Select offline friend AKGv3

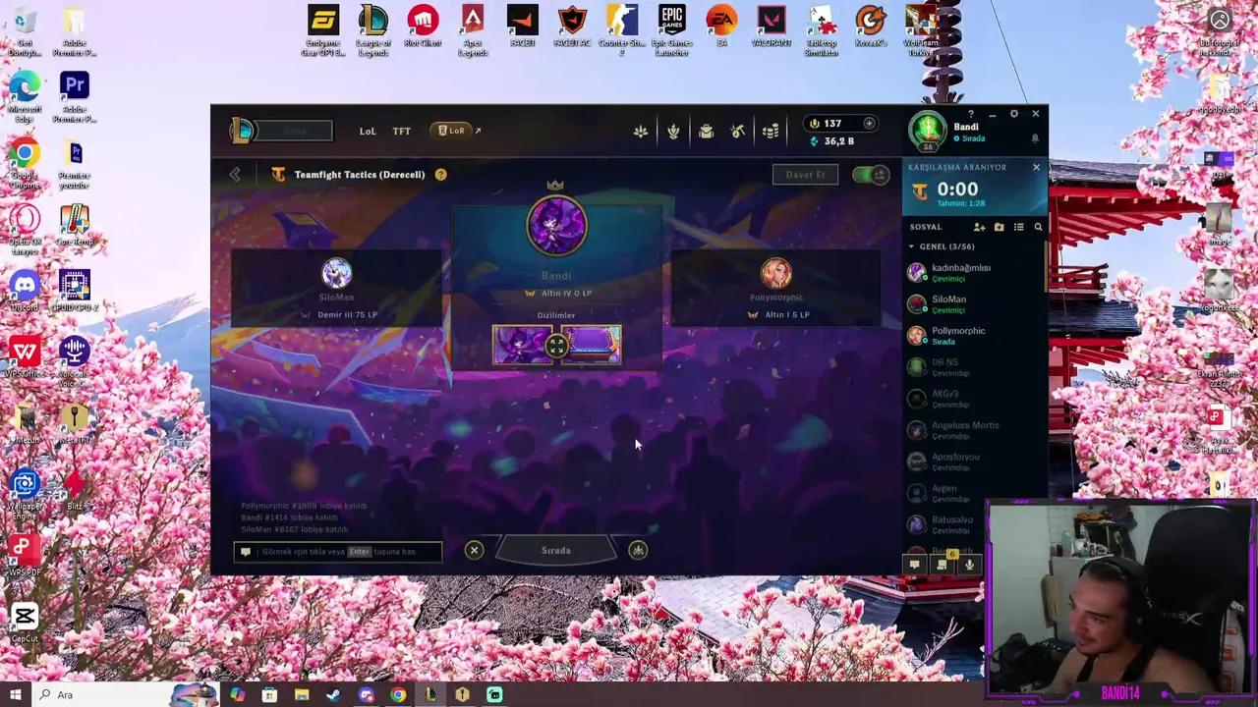point(975,398)
